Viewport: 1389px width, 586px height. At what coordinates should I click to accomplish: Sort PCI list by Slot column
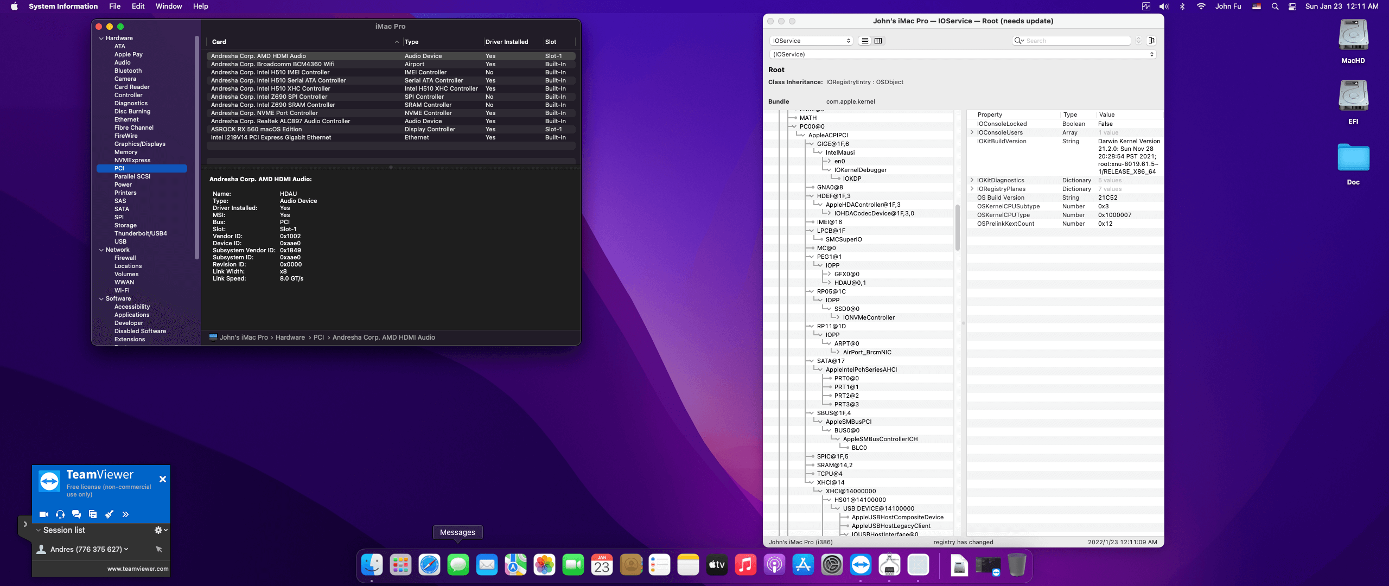tap(559, 42)
